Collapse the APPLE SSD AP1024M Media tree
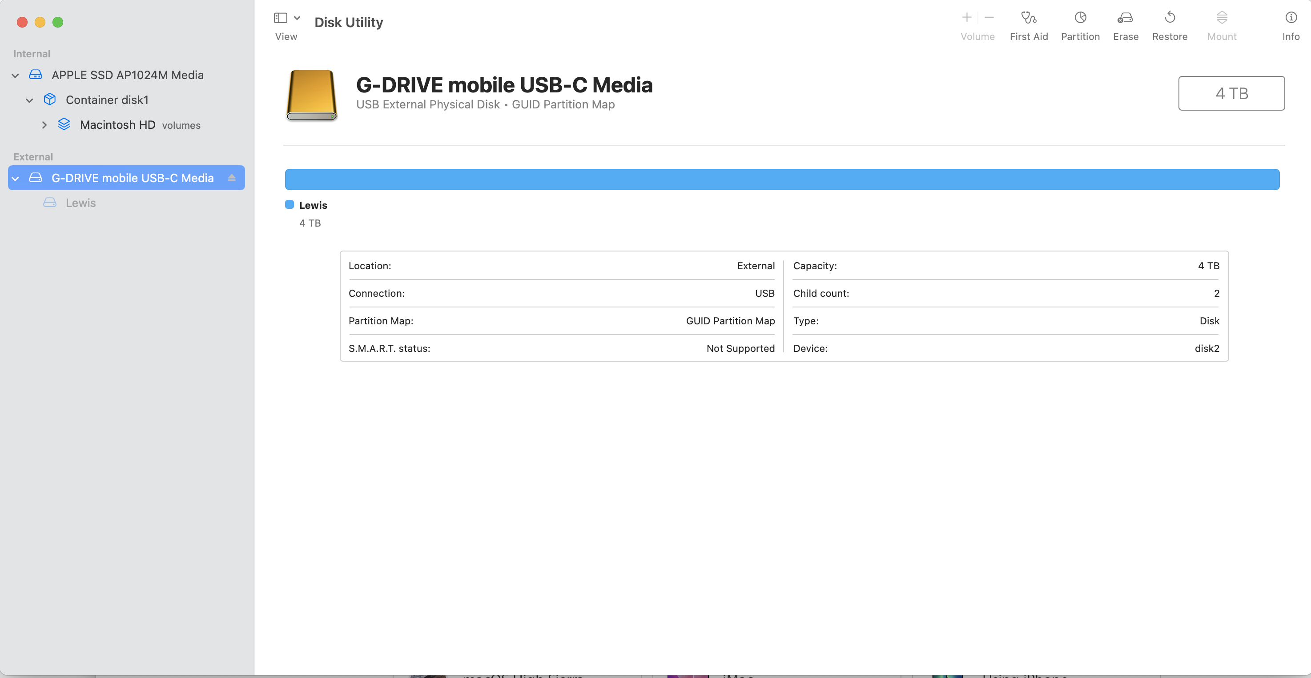The image size is (1311, 678). pos(15,75)
